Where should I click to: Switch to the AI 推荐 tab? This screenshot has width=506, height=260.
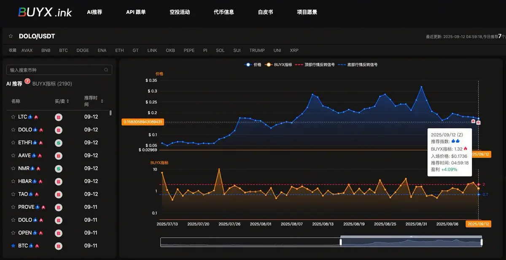click(14, 84)
